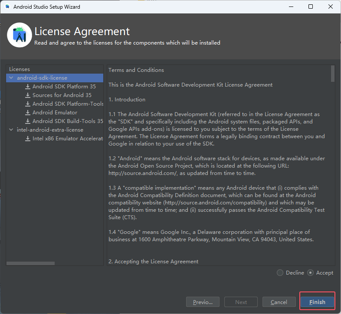Click the Android Studio logo in header
The width and height of the screenshot is (341, 314).
(x=20, y=35)
